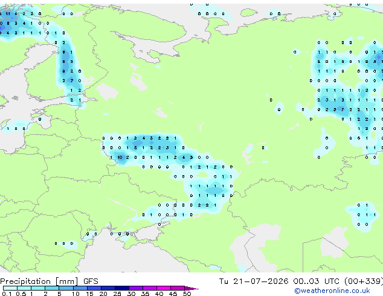Click the 0.1–0.5 mm legend swatch
Viewport: 383px width, 296px height.
pyautogui.click(x=10, y=288)
